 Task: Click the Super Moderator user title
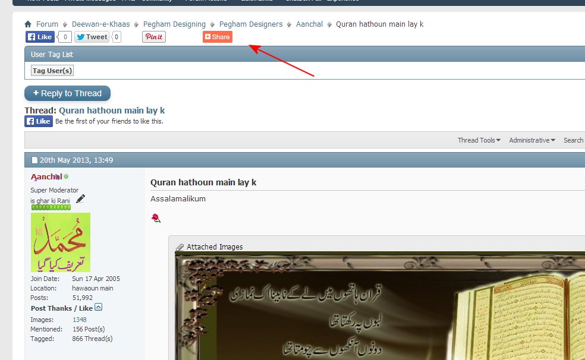click(55, 190)
